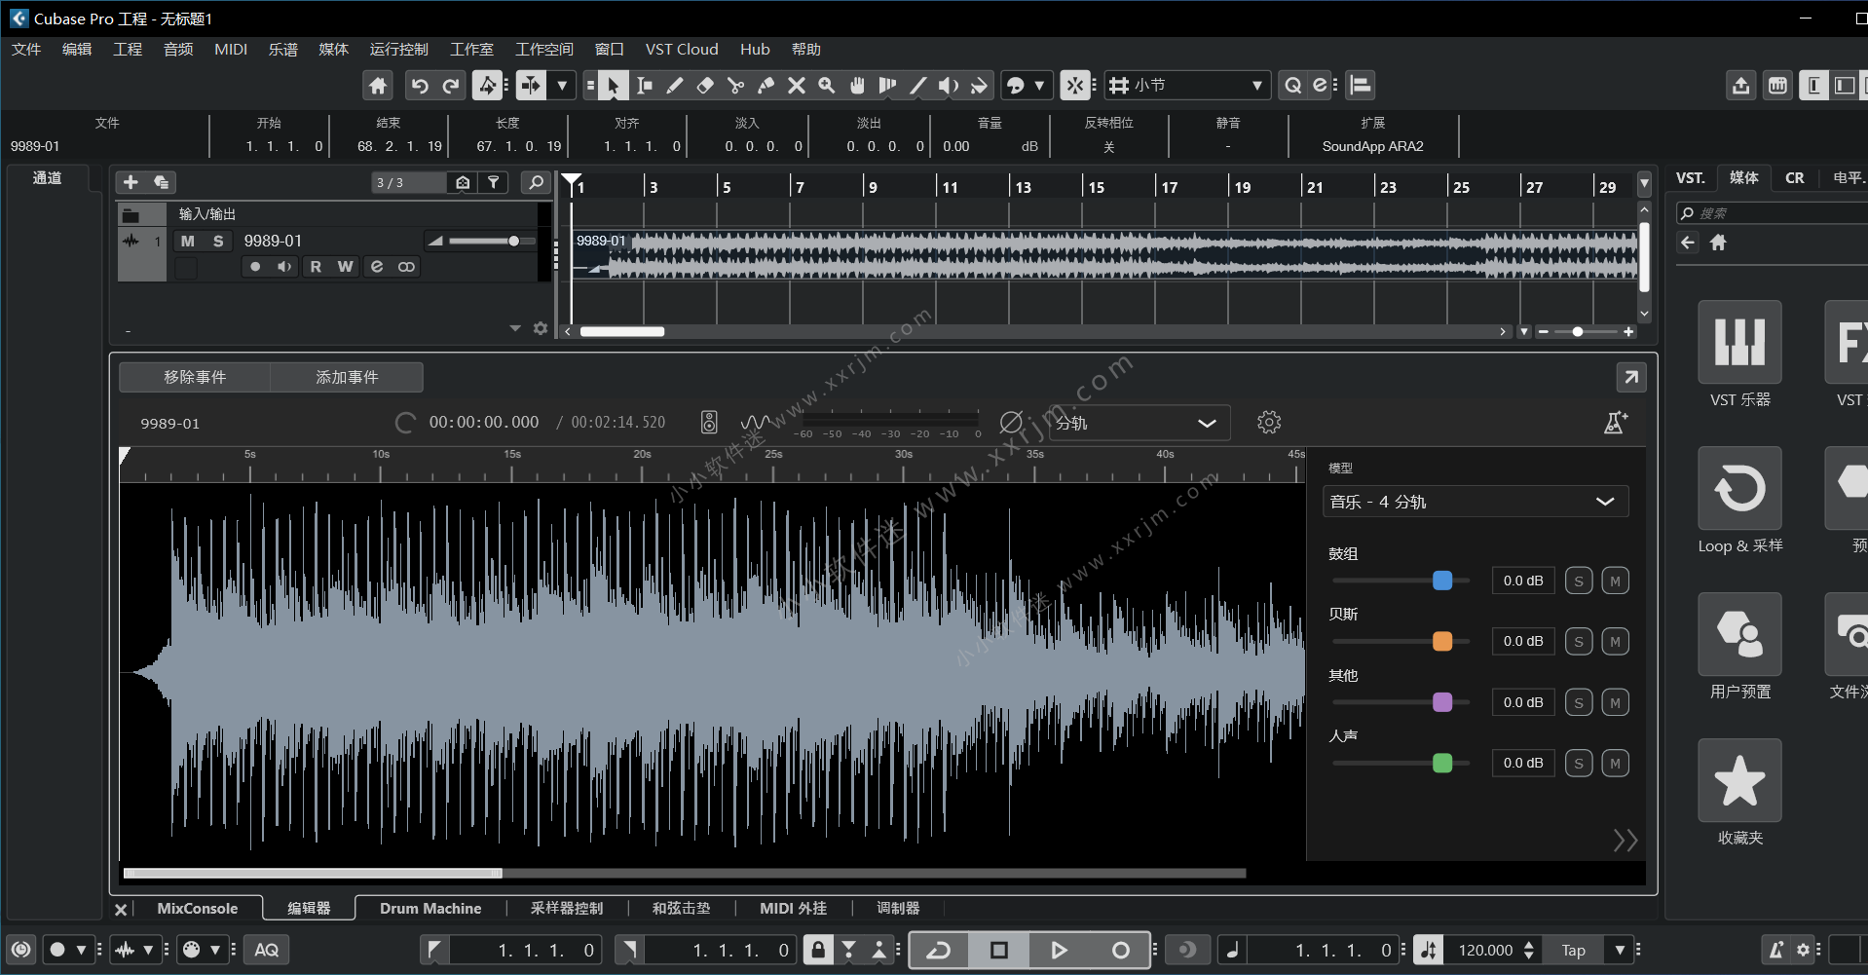Start playback with the Play button
This screenshot has width=1868, height=975.
pyautogui.click(x=1059, y=950)
